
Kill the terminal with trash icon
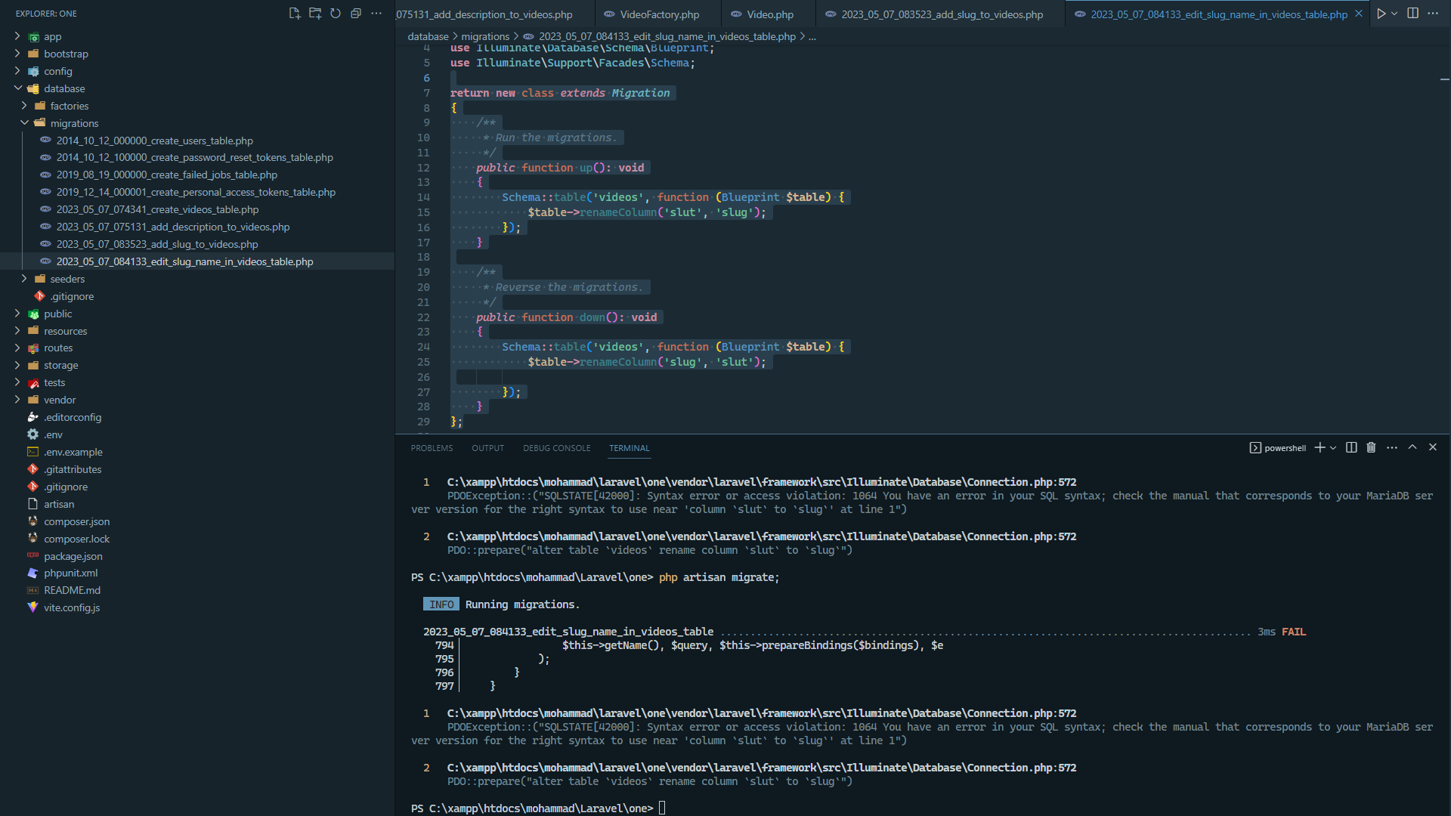[1371, 447]
